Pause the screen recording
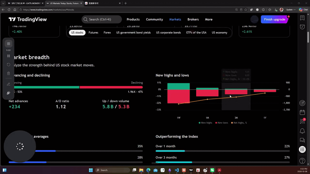 8,56
